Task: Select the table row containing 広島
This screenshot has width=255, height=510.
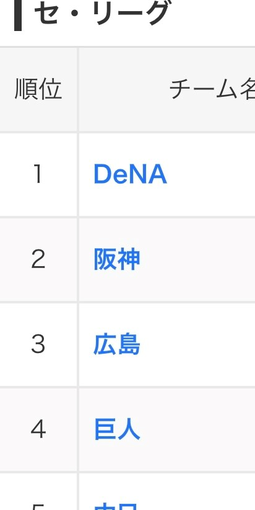Action: click(x=127, y=345)
